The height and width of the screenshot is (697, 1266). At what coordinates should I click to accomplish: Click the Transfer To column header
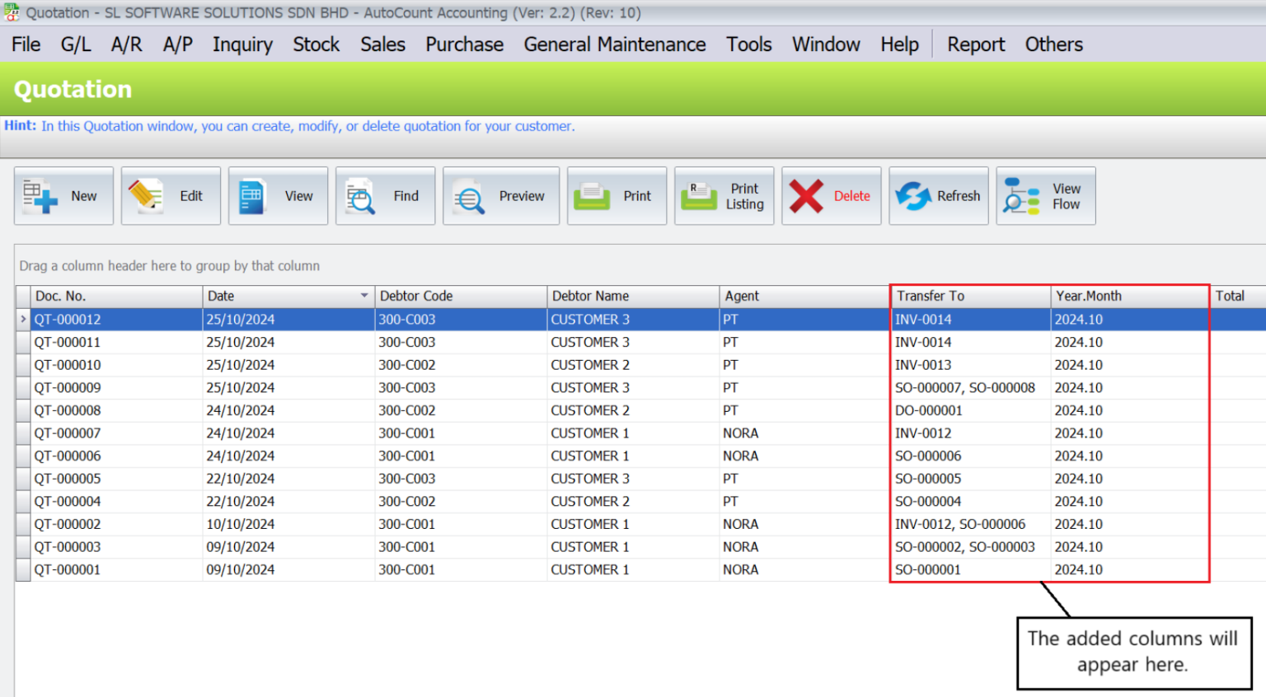pyautogui.click(x=971, y=296)
